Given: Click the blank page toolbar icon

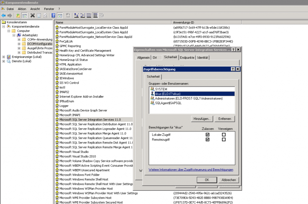Looking at the screenshot, I should pos(68,16).
